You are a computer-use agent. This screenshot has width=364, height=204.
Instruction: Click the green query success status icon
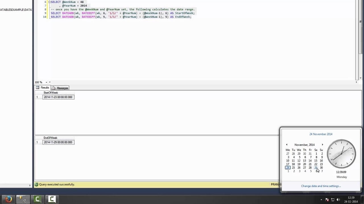click(36, 184)
